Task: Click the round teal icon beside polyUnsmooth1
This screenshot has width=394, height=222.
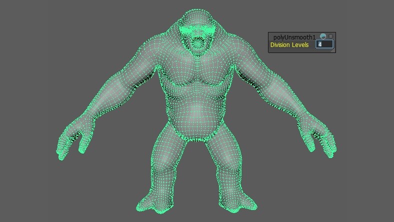Action: (x=323, y=36)
